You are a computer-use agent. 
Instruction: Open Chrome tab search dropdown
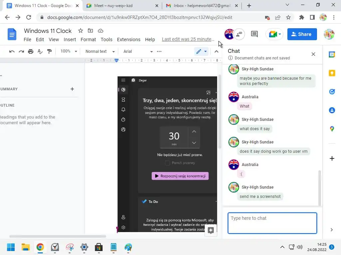[287, 5]
